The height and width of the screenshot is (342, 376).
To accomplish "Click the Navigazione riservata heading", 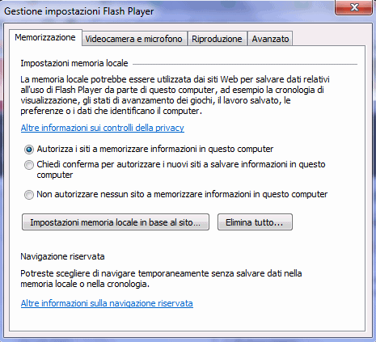I will tap(62, 256).
